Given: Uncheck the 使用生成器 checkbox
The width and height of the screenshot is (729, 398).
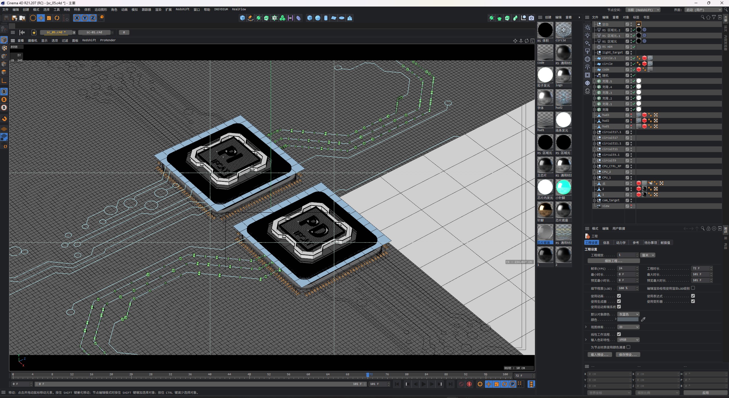Looking at the screenshot, I should tap(619, 301).
